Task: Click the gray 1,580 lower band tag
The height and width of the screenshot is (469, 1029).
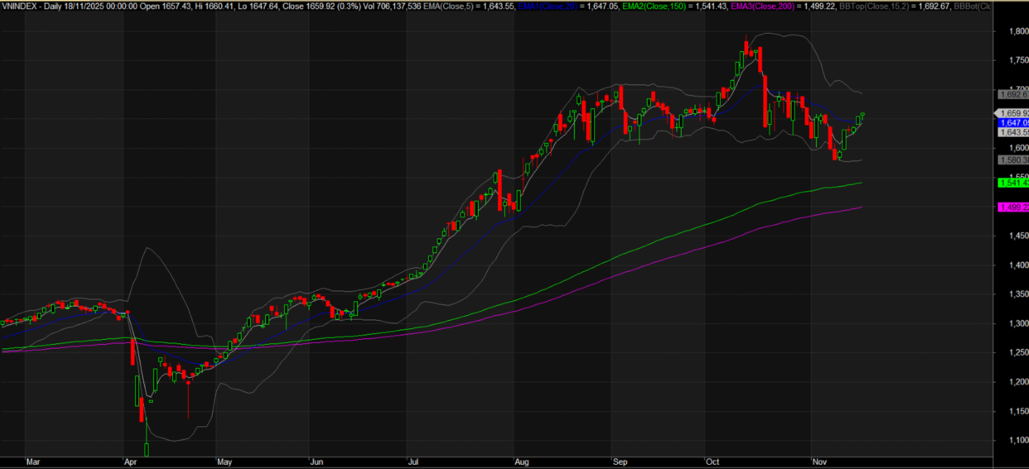Action: pos(1013,160)
